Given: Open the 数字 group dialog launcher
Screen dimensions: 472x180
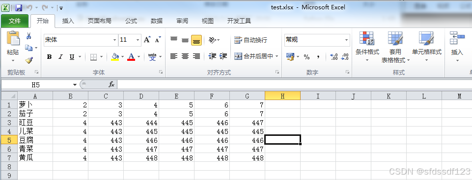Looking at the screenshot, I should click(x=347, y=72).
